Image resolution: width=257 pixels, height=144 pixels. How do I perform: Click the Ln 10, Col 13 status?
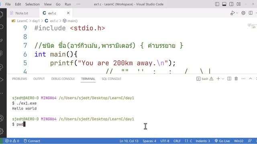click(129, 141)
